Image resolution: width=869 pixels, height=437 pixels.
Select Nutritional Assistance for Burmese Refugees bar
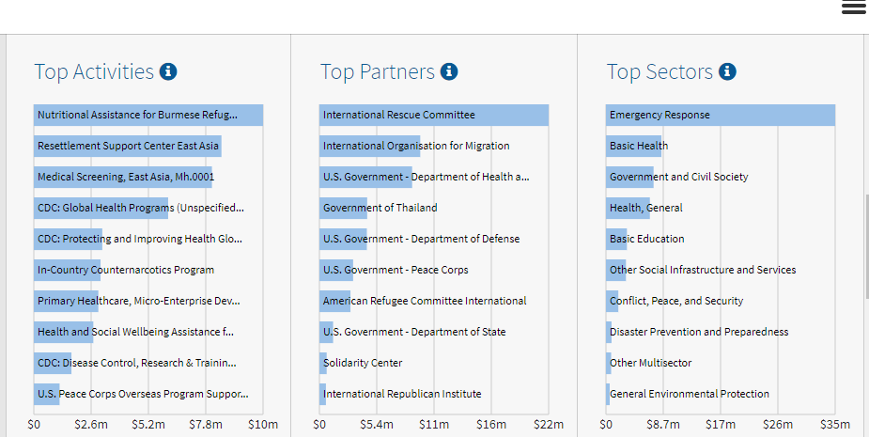(148, 115)
